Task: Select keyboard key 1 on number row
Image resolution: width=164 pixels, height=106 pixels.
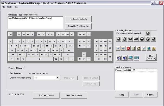Action: point(10,41)
